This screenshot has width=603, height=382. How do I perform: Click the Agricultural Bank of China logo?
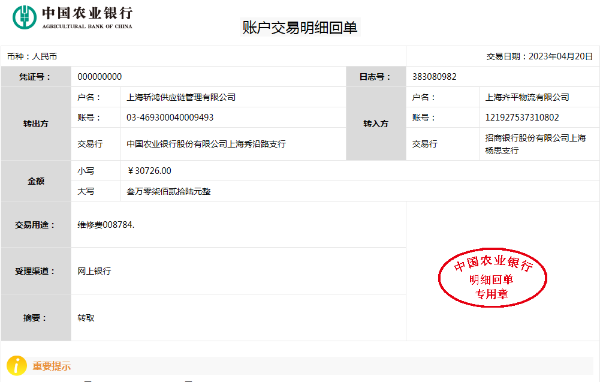[x=73, y=17]
